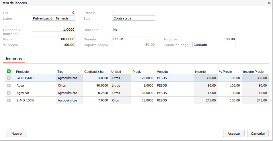Click the Precio field showing 80.0000
The image size is (273, 141).
pyautogui.click(x=53, y=39)
